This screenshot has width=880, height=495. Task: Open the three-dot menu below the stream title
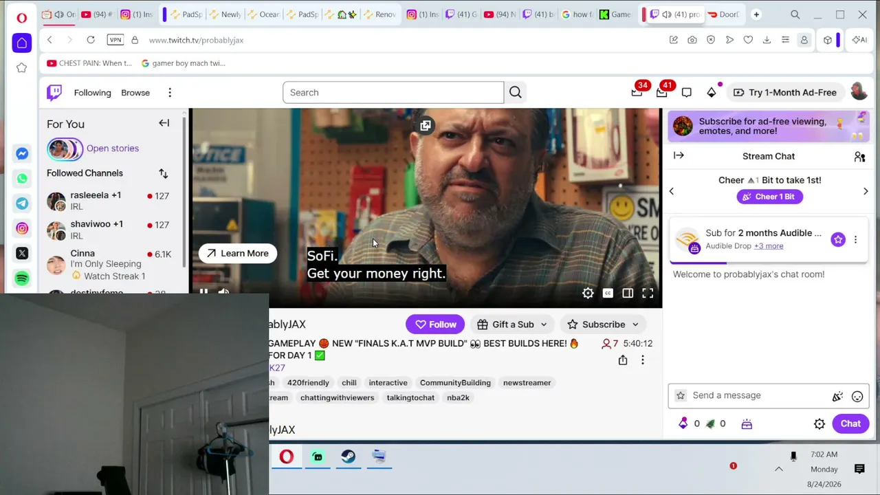tap(643, 360)
